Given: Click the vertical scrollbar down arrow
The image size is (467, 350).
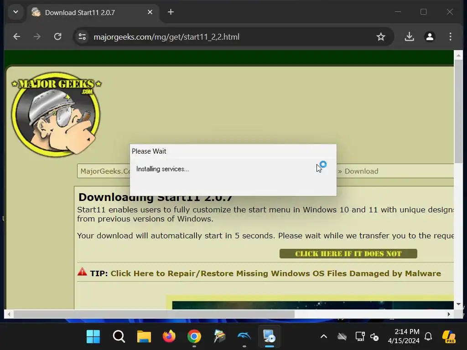Looking at the screenshot, I should click(458, 304).
